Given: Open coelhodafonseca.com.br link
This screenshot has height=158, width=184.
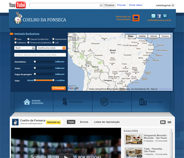Looking at the screenshot, I should click(x=159, y=20).
